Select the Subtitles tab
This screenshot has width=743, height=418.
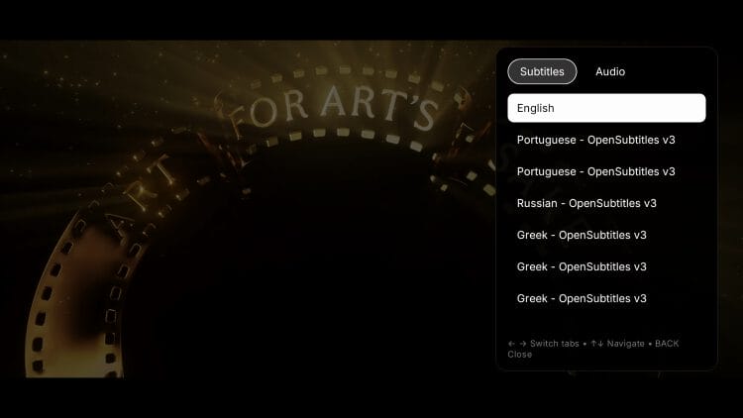coord(542,71)
